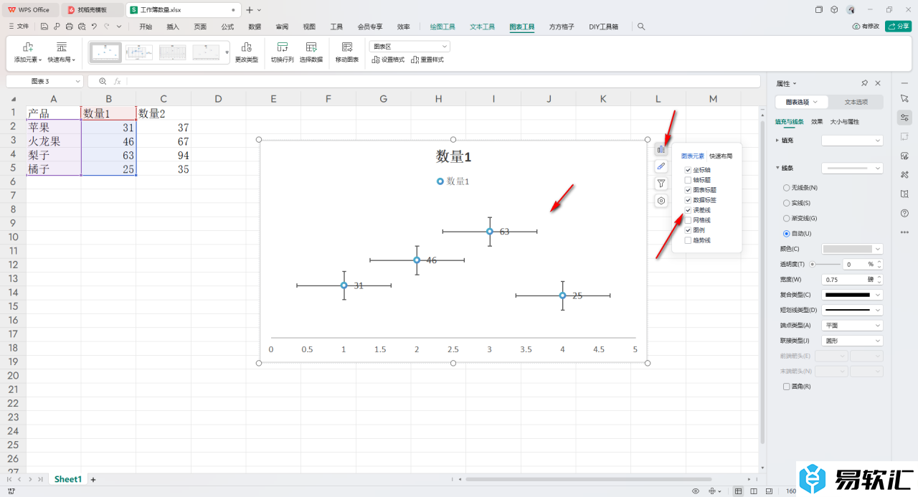Click the print icon in quick toolbar
The image size is (918, 497).
point(69,27)
